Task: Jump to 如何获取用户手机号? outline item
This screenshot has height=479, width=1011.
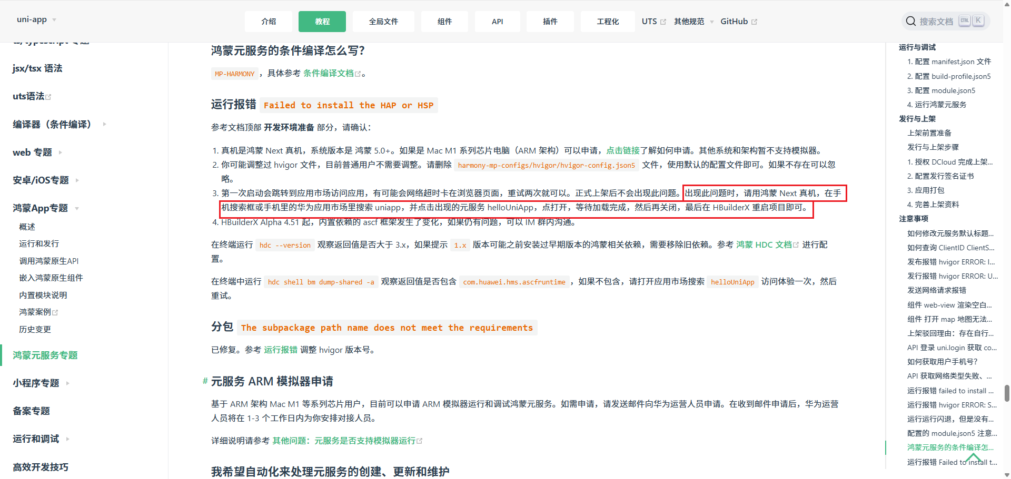Action: click(x=943, y=362)
